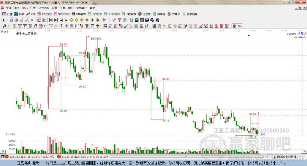Launch the 赢家轮 wheel tool

159,14
